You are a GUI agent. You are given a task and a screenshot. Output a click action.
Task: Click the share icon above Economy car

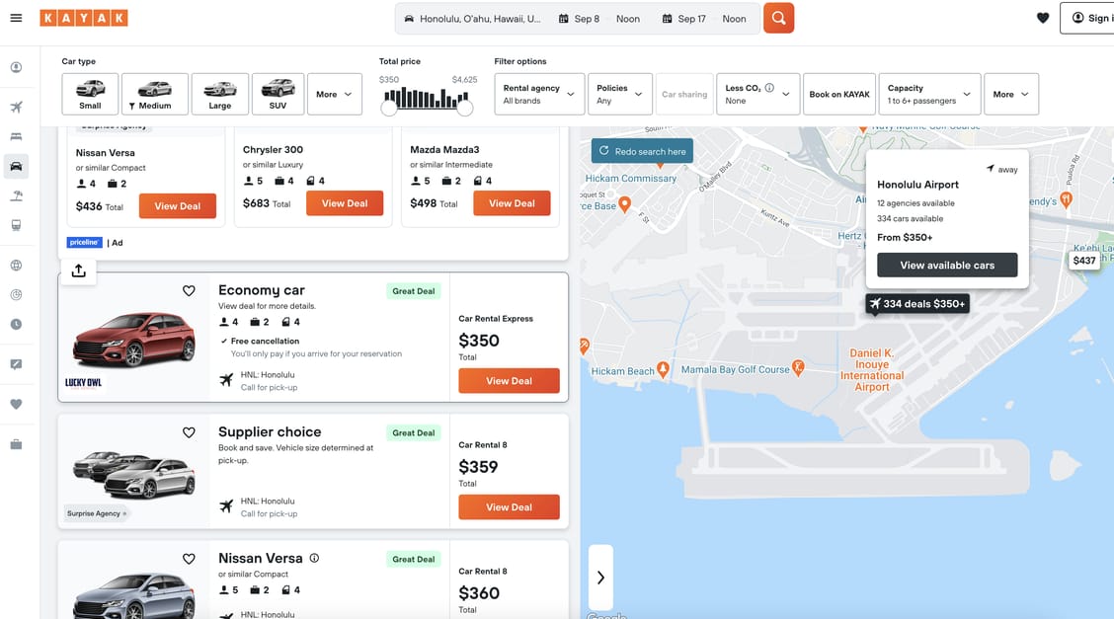point(79,271)
